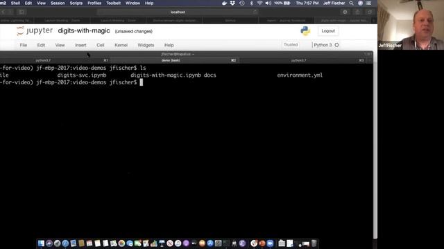Click environment.yml in the terminal listing
This screenshot has height=249, width=444.
coord(300,75)
